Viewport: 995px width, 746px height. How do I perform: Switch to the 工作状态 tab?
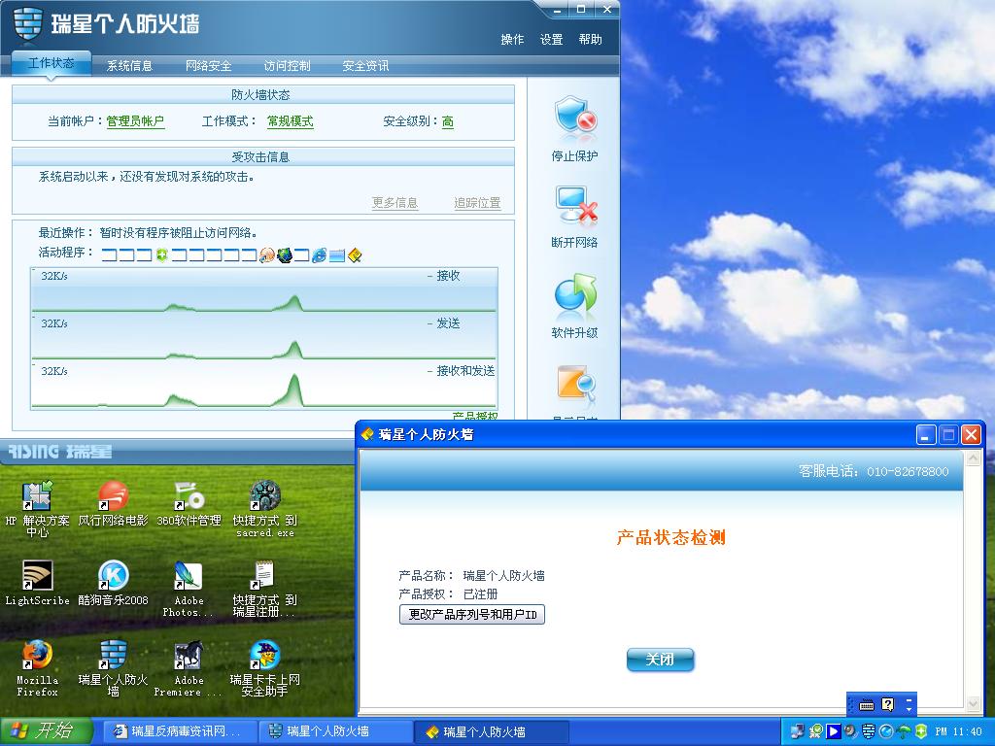pyautogui.click(x=51, y=63)
